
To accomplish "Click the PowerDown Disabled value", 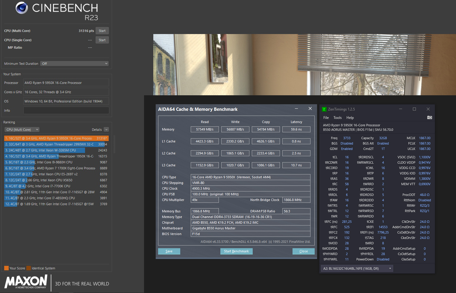I will [x=383, y=259].
